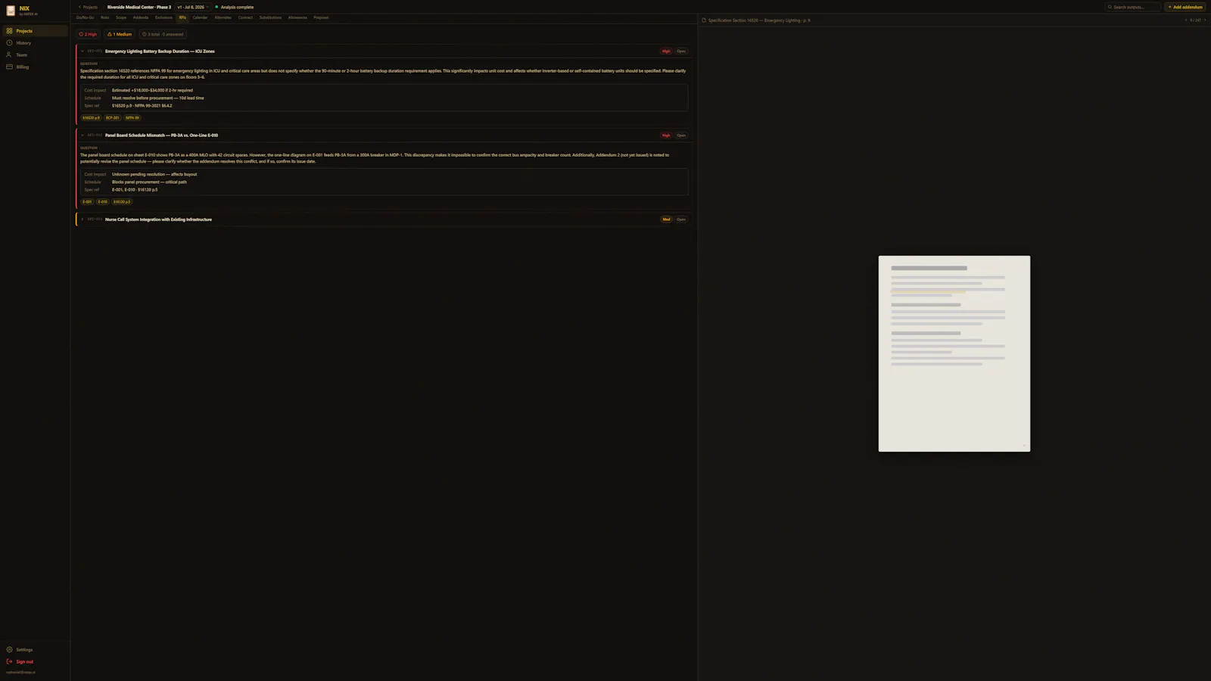Go back to Projects breadcrumb
This screenshot has width=1211, height=681.
pyautogui.click(x=89, y=7)
